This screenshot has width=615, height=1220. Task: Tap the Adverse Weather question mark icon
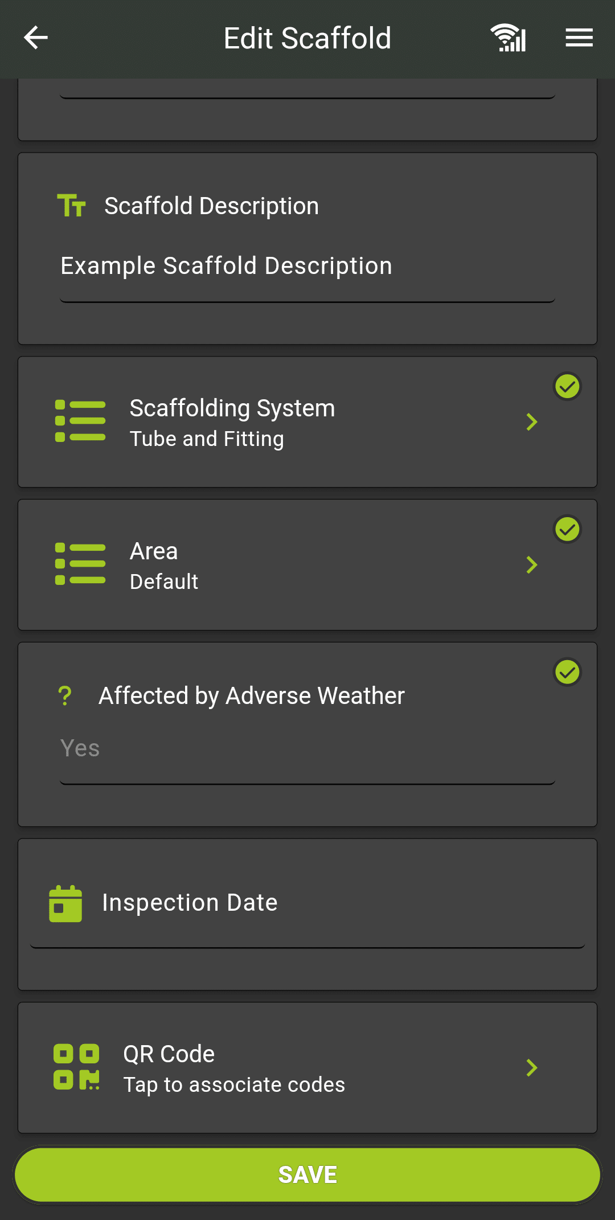tap(65, 695)
